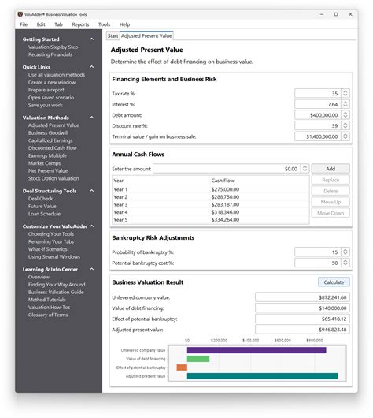
Task: Select the Year 1 cash flow row
Action: tap(211, 189)
